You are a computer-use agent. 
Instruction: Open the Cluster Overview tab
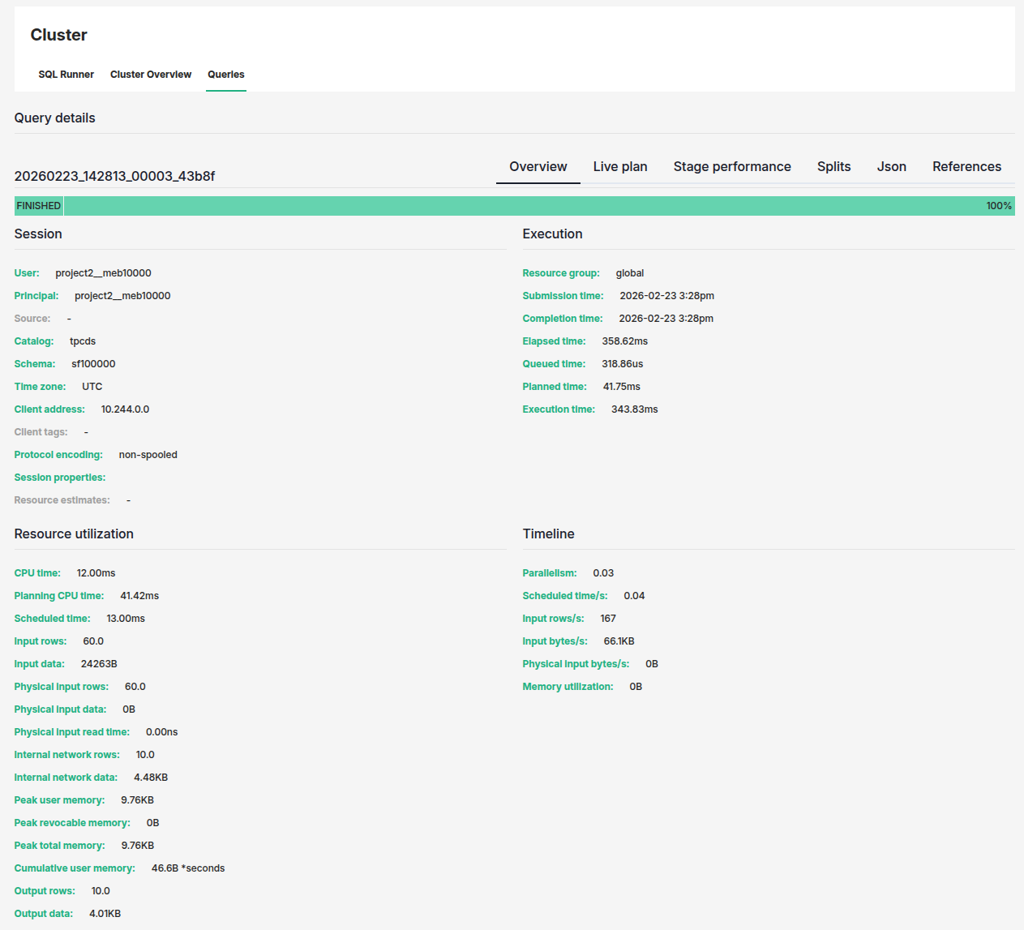[x=150, y=74]
